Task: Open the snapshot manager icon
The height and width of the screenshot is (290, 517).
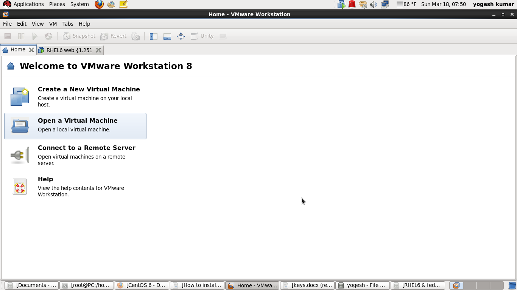Action: tap(135, 36)
